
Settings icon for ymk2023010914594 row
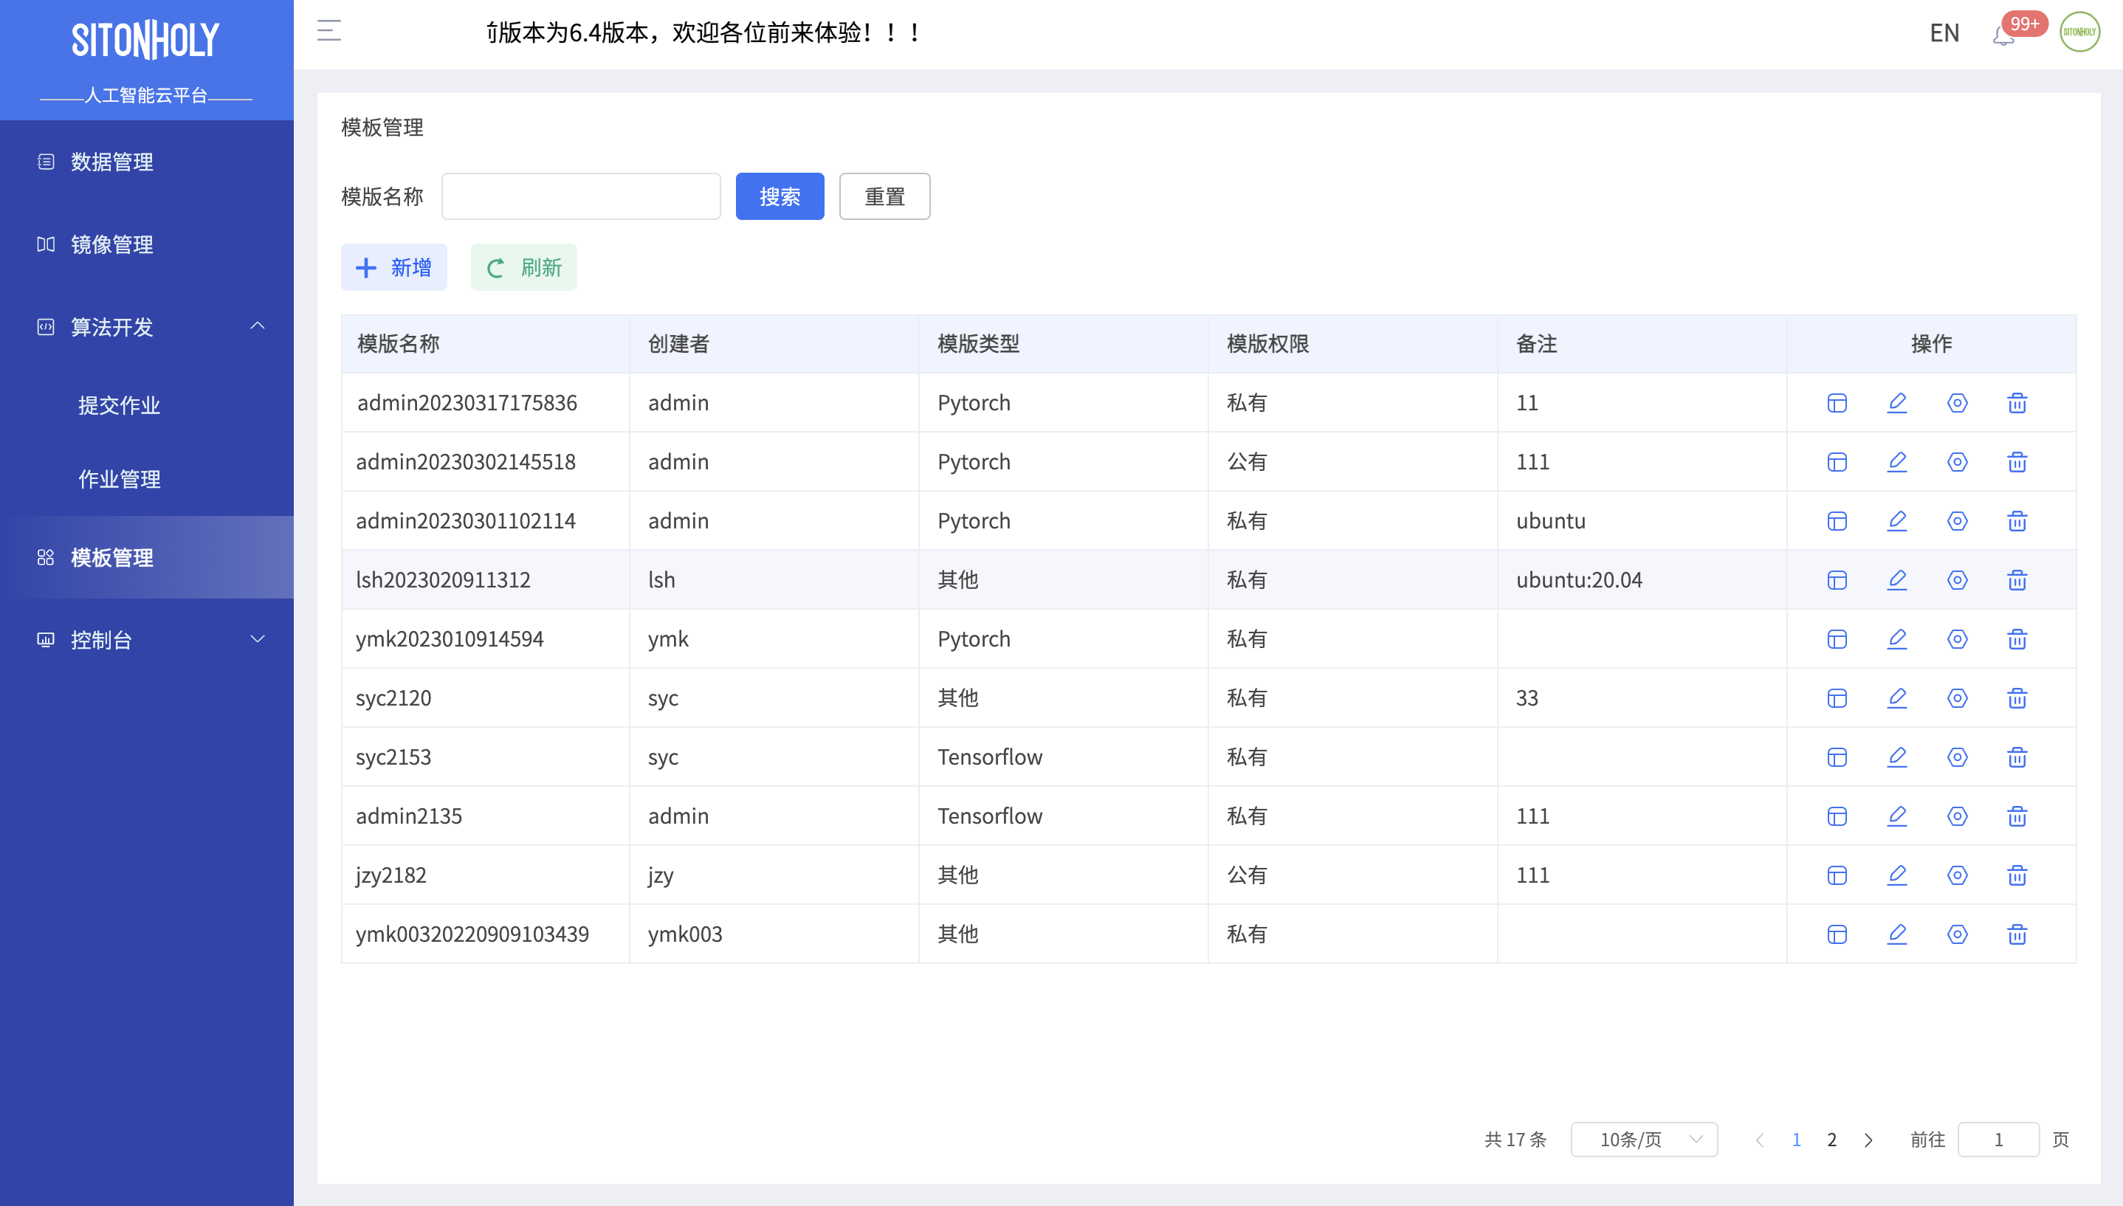point(1956,638)
